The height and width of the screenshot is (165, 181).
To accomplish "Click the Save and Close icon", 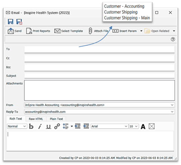I will 19,21.
